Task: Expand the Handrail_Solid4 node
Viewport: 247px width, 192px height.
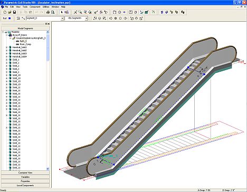Action: [x=7, y=56]
